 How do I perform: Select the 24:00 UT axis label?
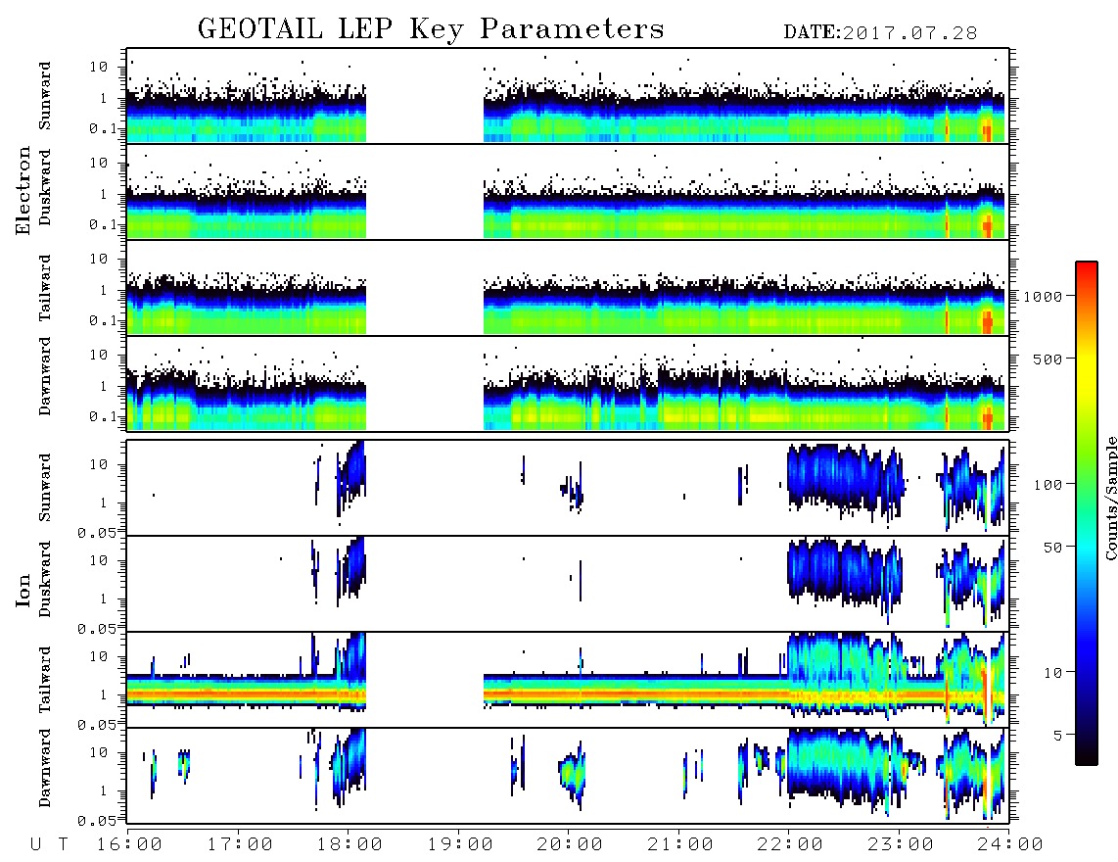click(1010, 845)
